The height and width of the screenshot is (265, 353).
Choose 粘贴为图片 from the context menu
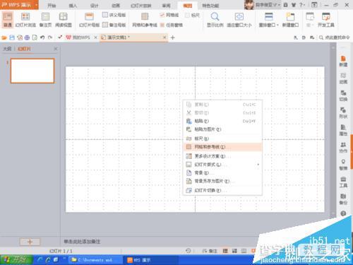pyautogui.click(x=222, y=129)
